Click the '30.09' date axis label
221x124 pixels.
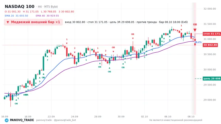click(121, 116)
